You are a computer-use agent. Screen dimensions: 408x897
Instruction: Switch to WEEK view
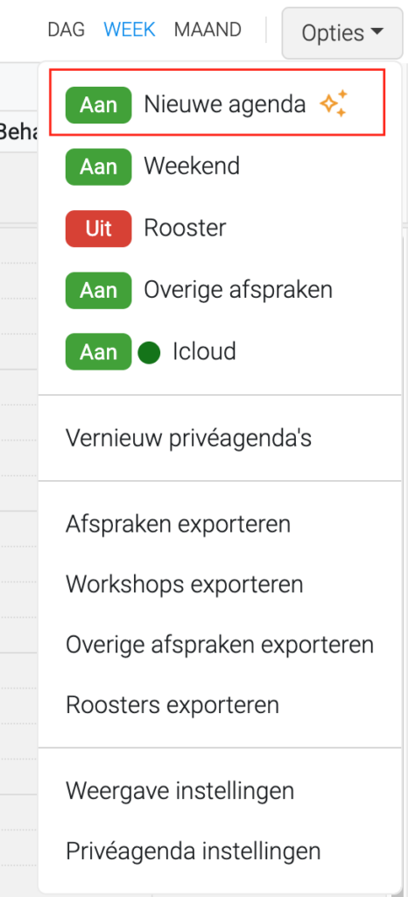pos(130,30)
